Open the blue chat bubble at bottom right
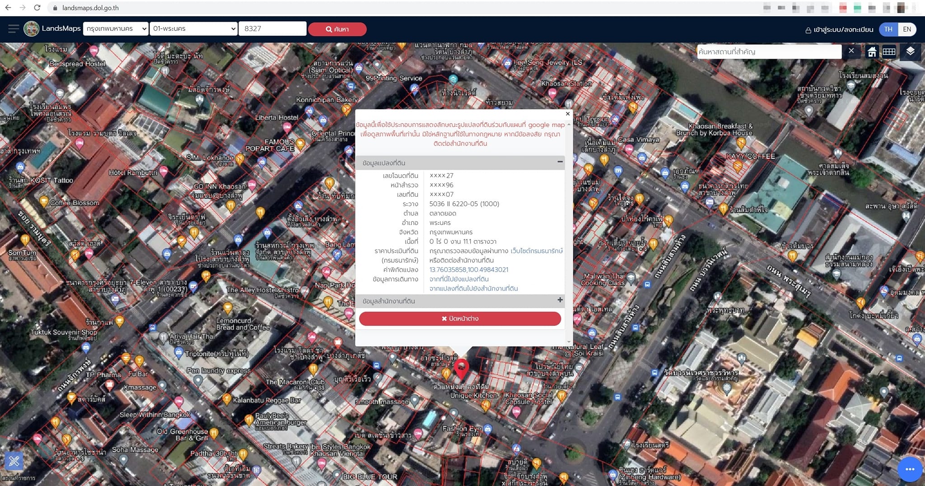The image size is (925, 486). [x=910, y=469]
